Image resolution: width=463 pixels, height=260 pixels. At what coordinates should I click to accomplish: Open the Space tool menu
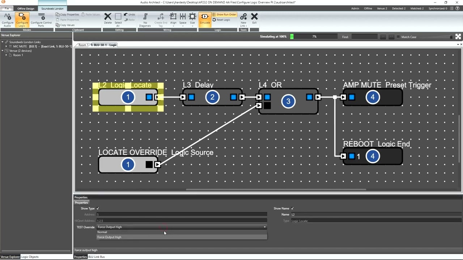coord(183,20)
